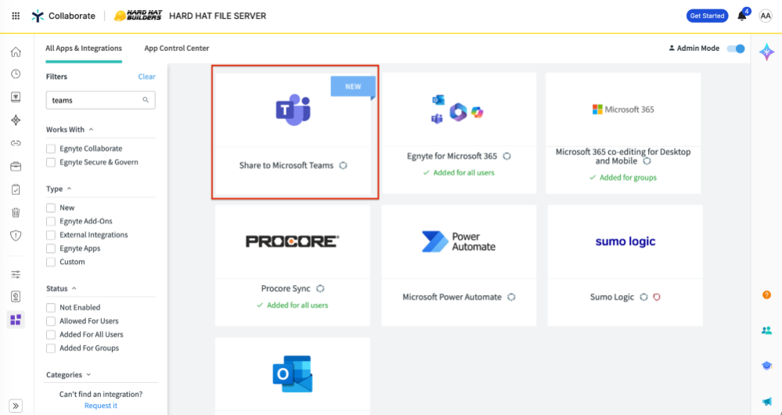Check the Egnyte Add-Ons filter
Screen dimensions: 782x415
(50, 221)
